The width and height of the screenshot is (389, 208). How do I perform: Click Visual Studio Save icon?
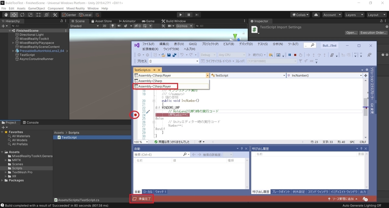point(169,55)
